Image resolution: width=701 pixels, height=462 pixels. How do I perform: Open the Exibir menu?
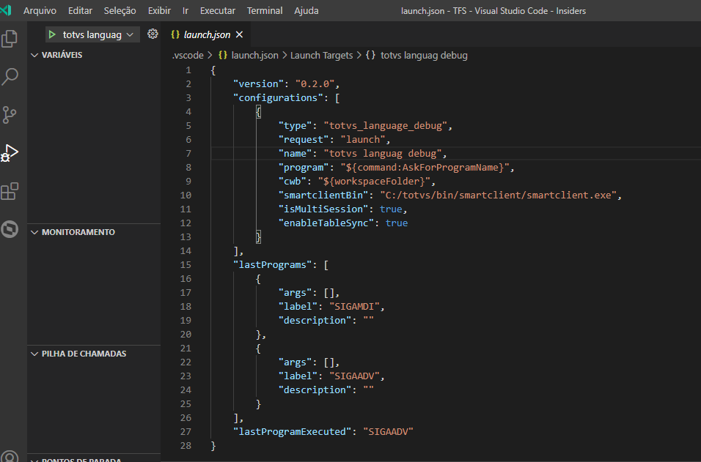point(159,11)
